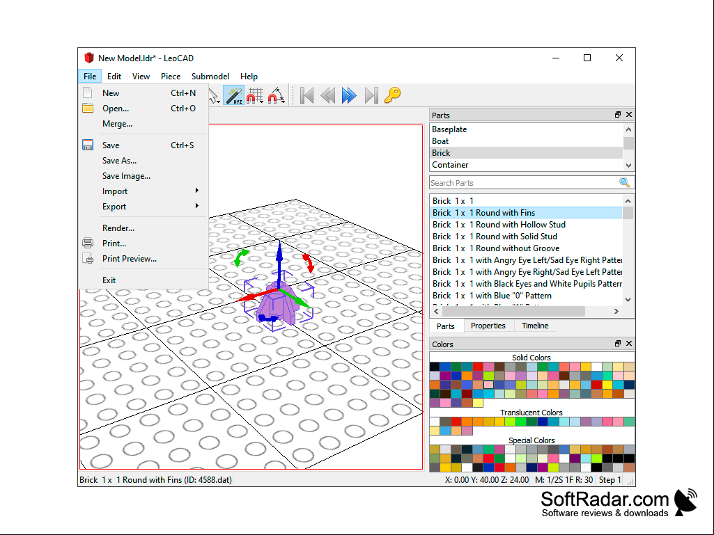Image resolution: width=714 pixels, height=535 pixels.
Task: Float the Parts panel with its undock icon
Action: tap(617, 115)
